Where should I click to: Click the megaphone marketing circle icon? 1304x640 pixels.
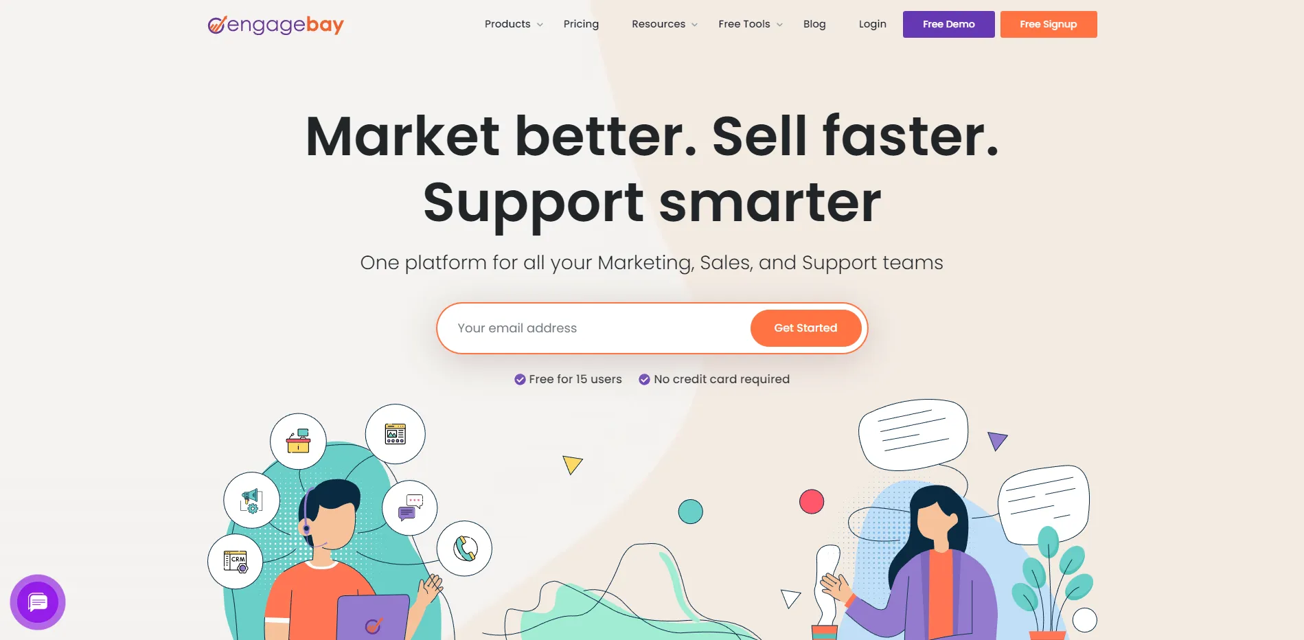pos(251,500)
